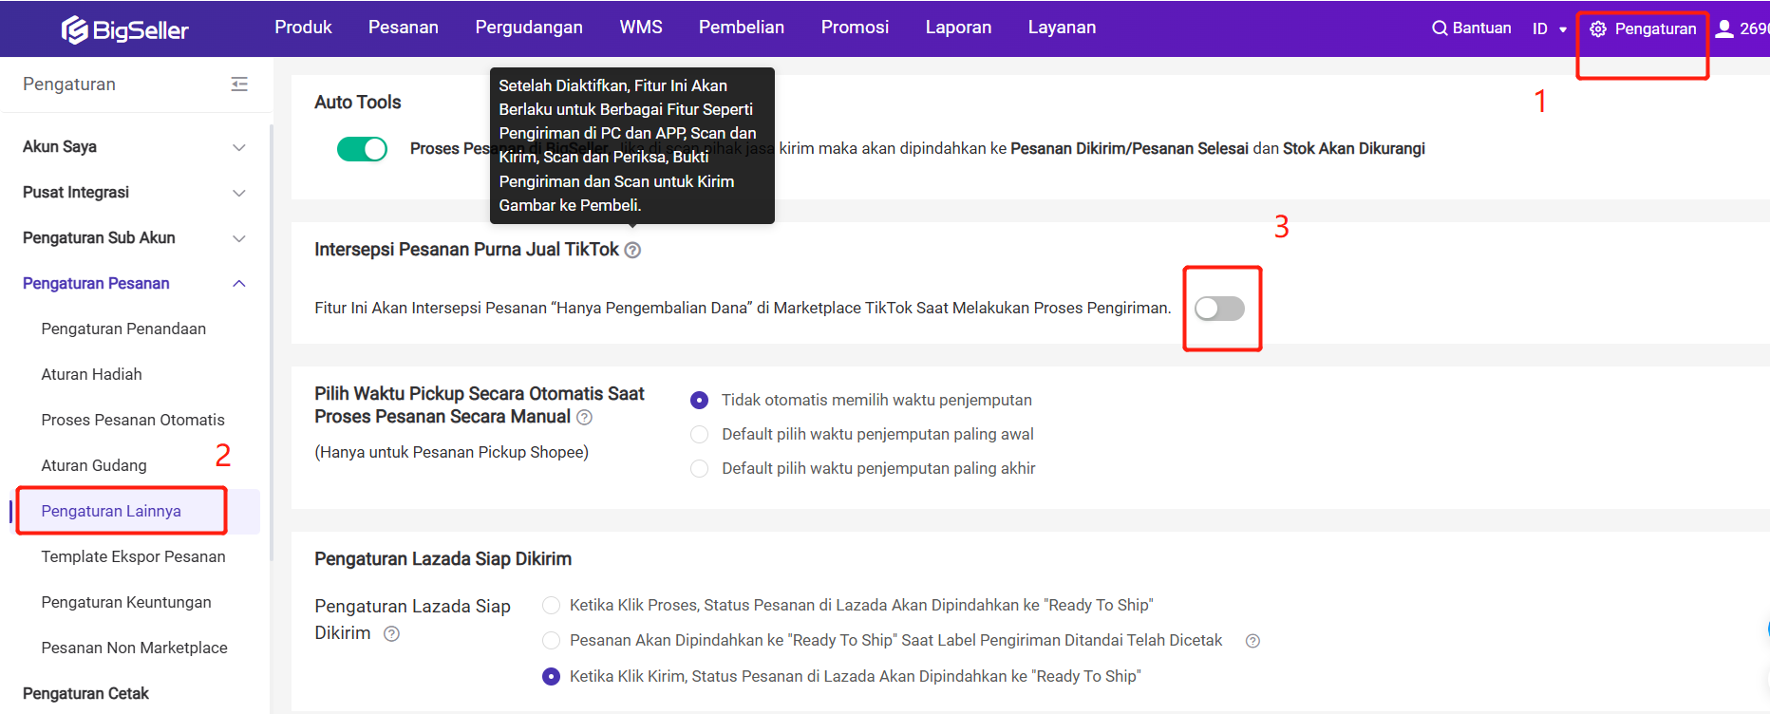Select Ketika Klik Proses Ready To Ship option
Viewport: 1770px width, 714px height.
[551, 606]
